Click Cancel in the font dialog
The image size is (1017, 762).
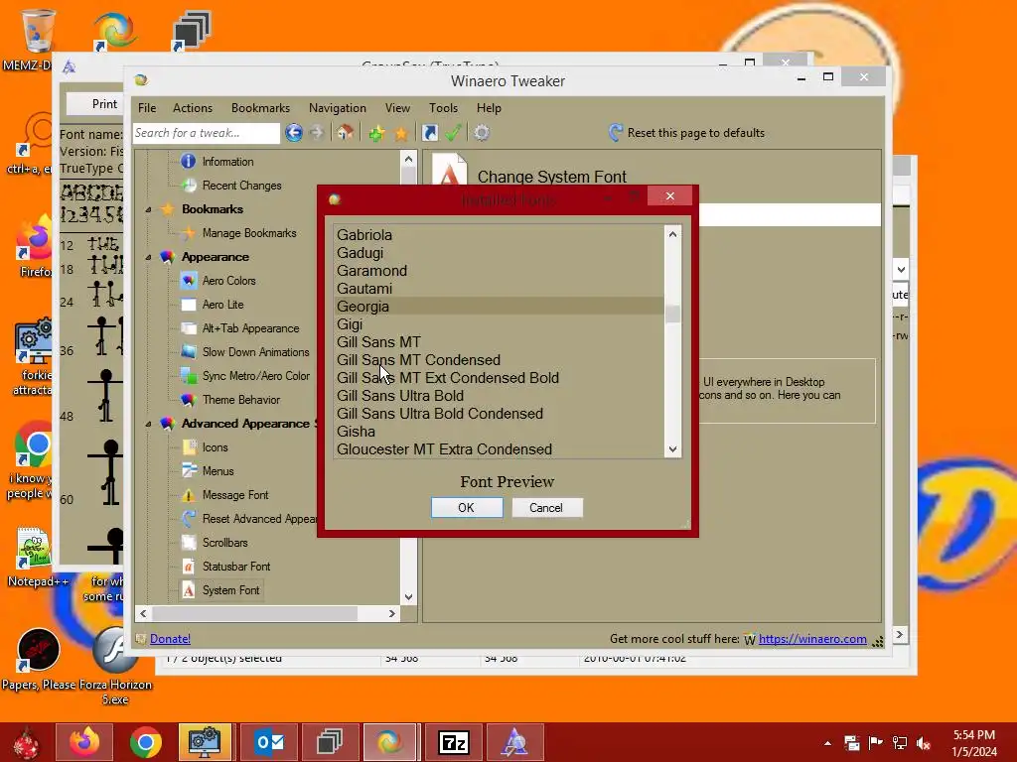546,507
